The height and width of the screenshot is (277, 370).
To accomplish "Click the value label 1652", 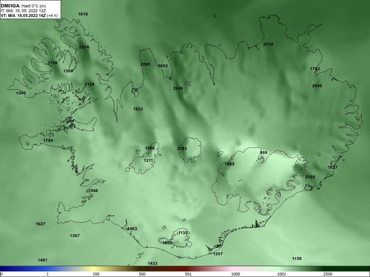I will (x=167, y=243).
